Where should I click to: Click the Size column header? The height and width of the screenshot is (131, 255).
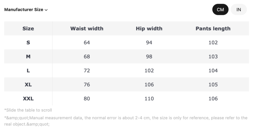pyautogui.click(x=28, y=28)
